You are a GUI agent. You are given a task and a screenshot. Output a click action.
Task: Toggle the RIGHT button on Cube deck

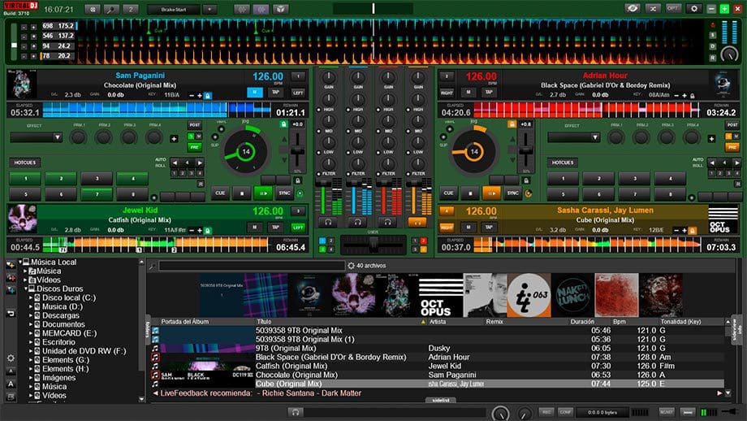[x=447, y=228]
